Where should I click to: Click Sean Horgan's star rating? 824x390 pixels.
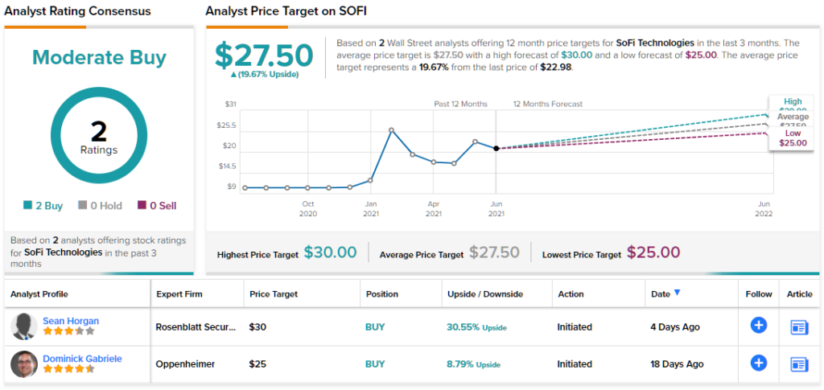click(68, 331)
